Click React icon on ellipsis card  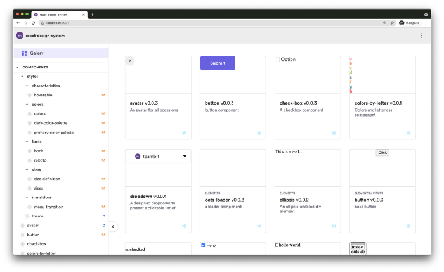tap(334, 226)
